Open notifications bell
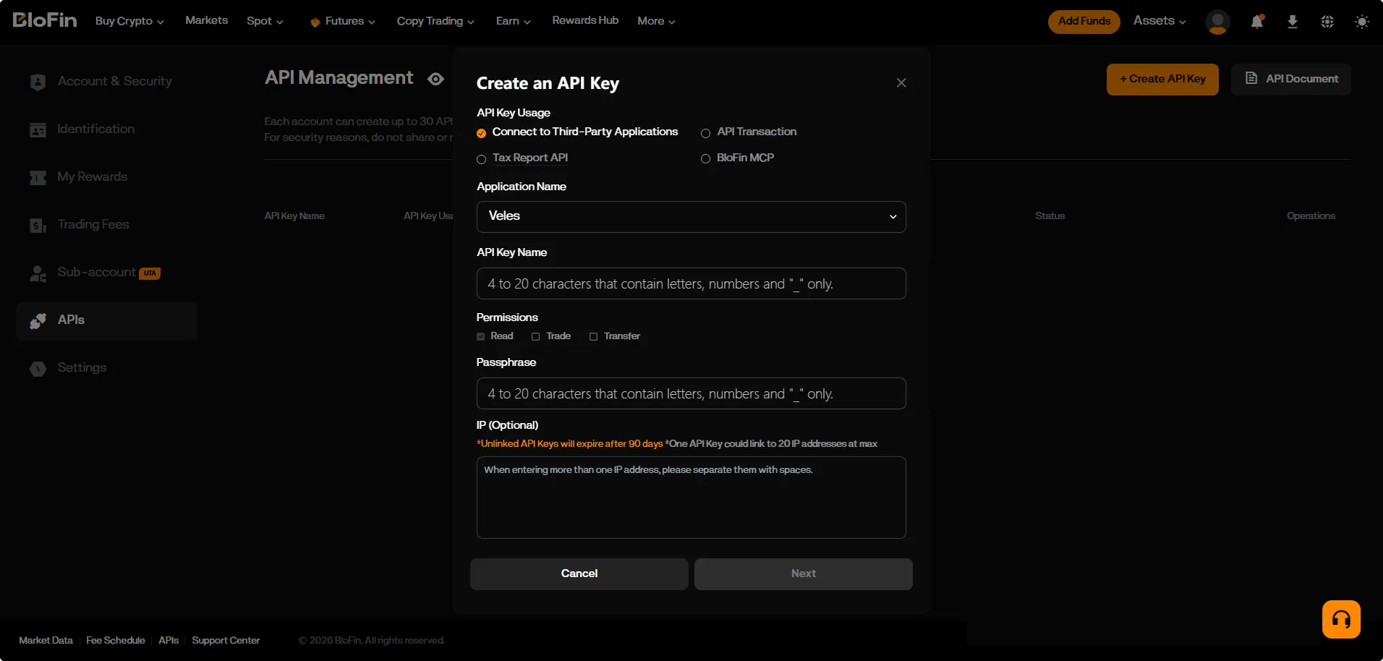1383x661 pixels. [1258, 22]
